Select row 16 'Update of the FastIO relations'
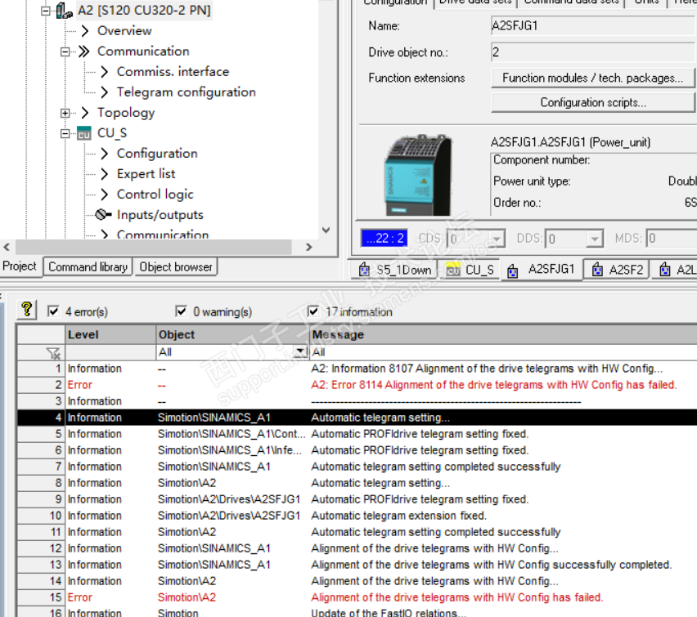This screenshot has height=617, width=697. coord(388,613)
